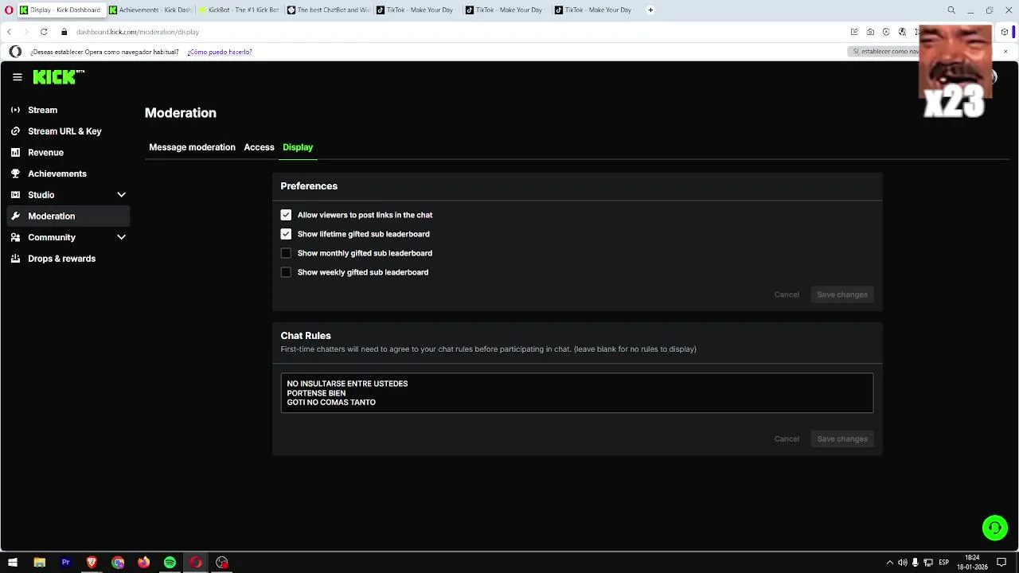Launch Premiere Pro from the taskbar
1019x573 pixels.
pos(65,563)
